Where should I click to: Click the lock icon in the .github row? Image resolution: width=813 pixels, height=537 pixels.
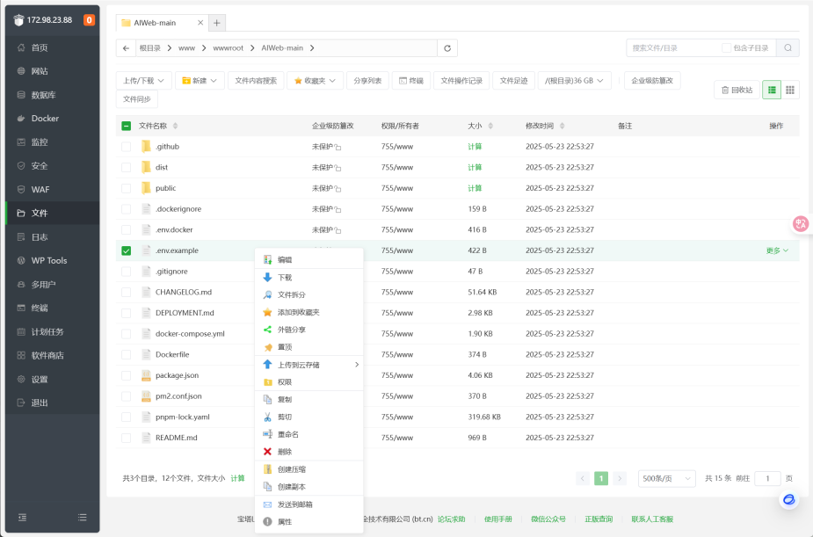338,147
